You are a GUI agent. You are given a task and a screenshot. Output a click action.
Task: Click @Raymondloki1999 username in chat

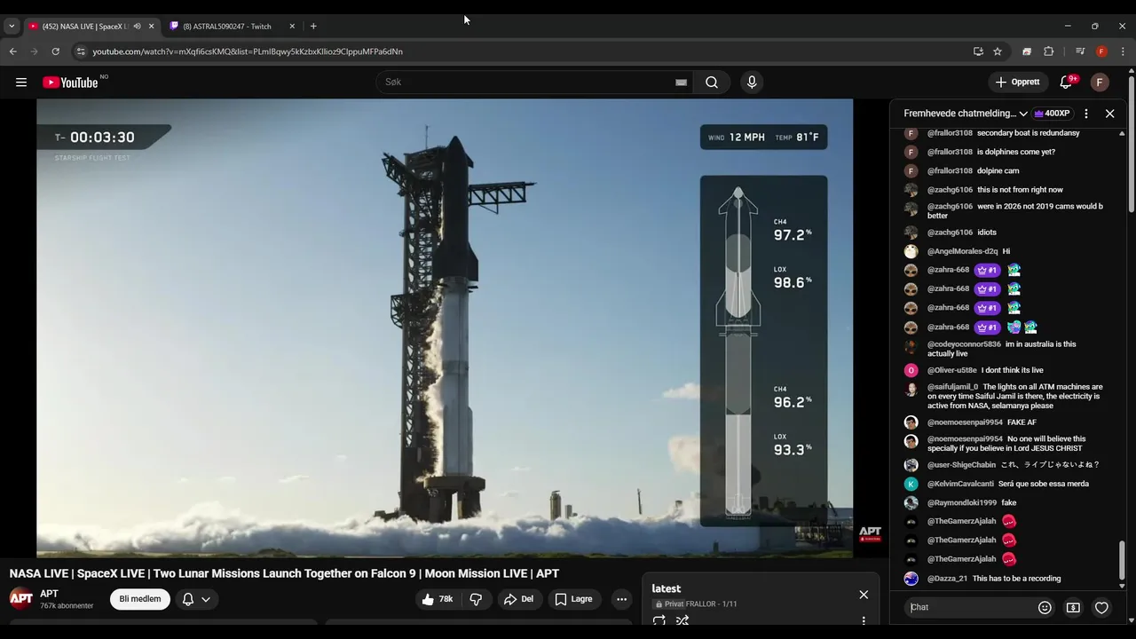pos(962,503)
